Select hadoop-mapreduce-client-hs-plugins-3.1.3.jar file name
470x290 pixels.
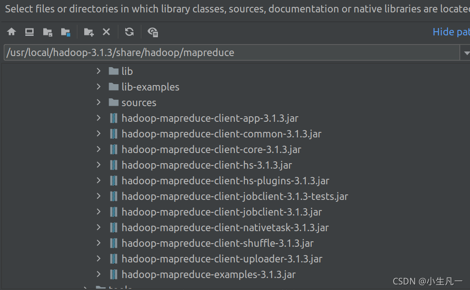(x=226, y=181)
